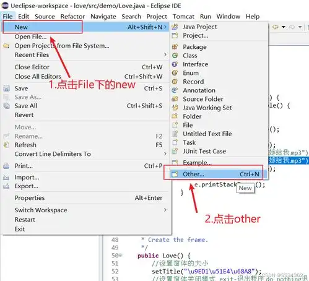The width and height of the screenshot is (309, 281).
Task: Select New in the File menu
Action: coord(85,27)
